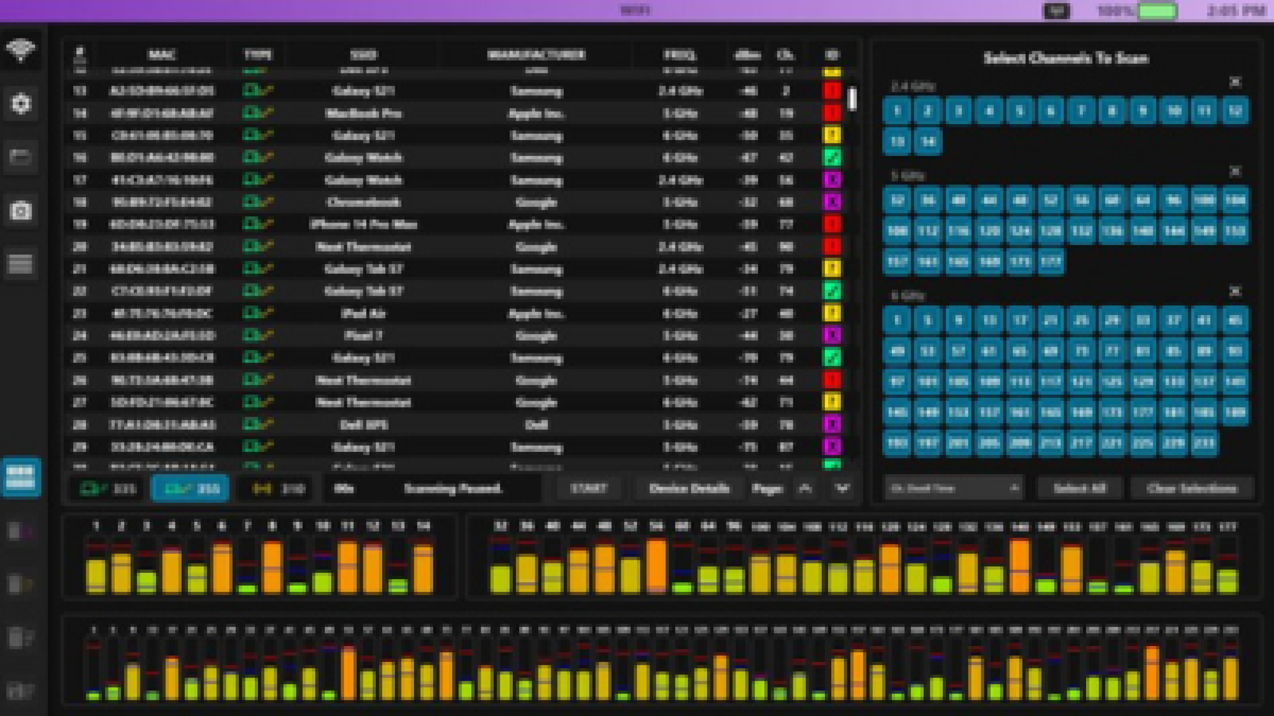Click the Clear Selections button
The image size is (1274, 716).
coord(1191,488)
